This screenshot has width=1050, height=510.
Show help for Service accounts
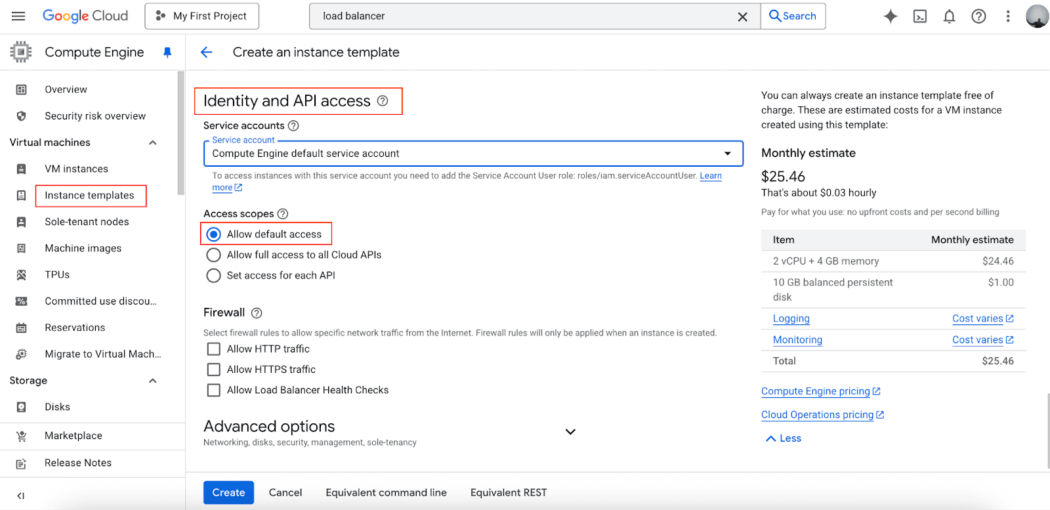point(293,125)
